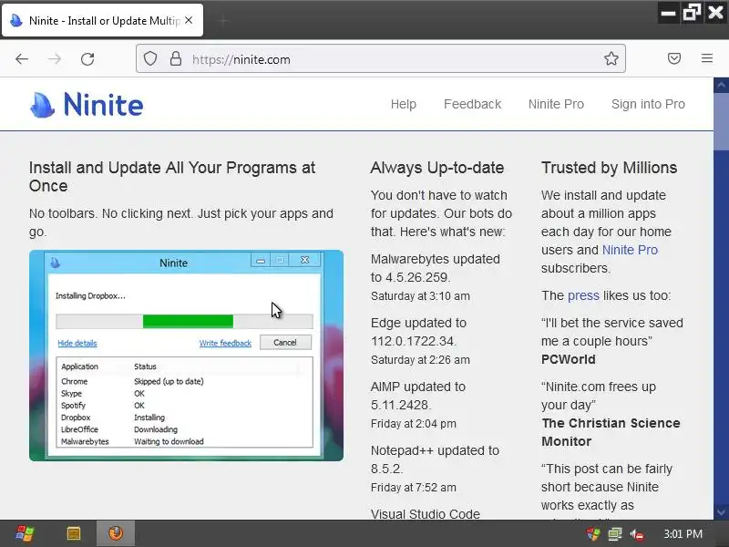Click the 'Trusted by Millions' heading
Image resolution: width=729 pixels, height=547 pixels.
click(609, 168)
